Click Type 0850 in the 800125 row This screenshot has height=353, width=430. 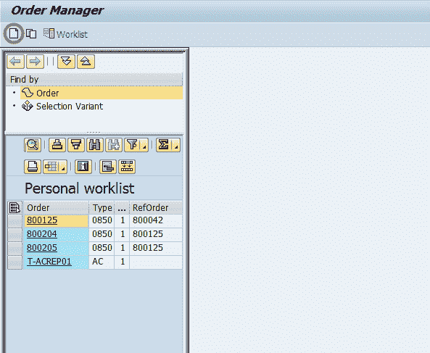pos(102,220)
